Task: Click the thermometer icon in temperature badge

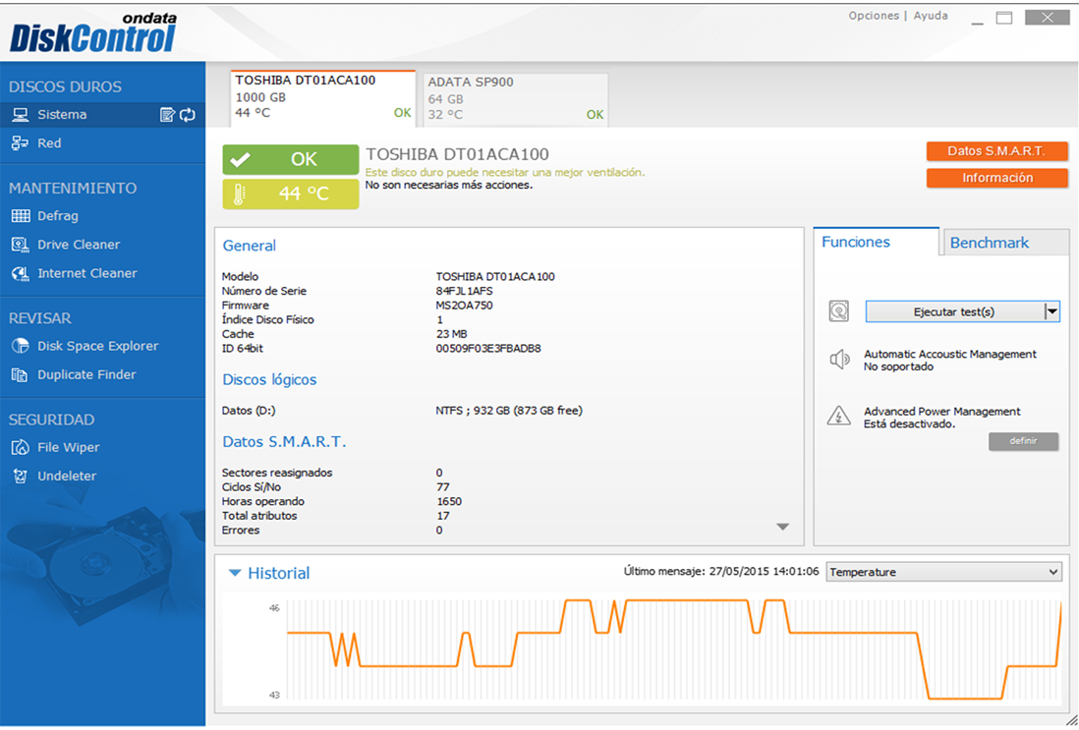Action: click(240, 194)
